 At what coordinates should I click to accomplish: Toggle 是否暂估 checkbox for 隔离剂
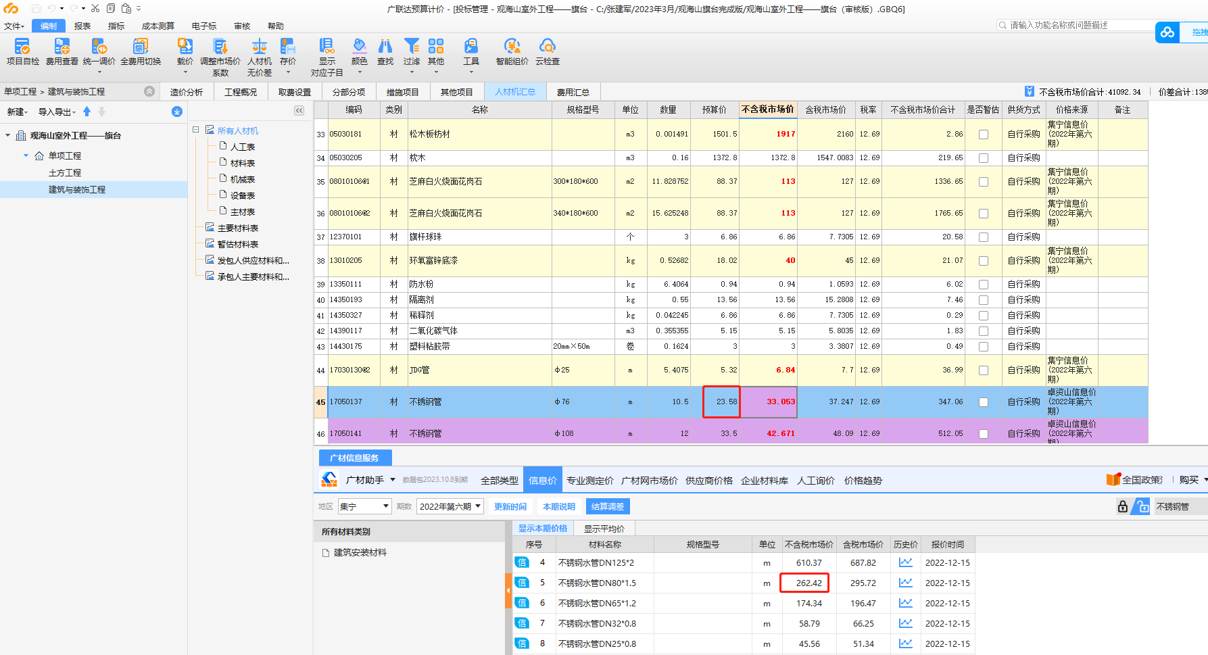click(x=984, y=300)
